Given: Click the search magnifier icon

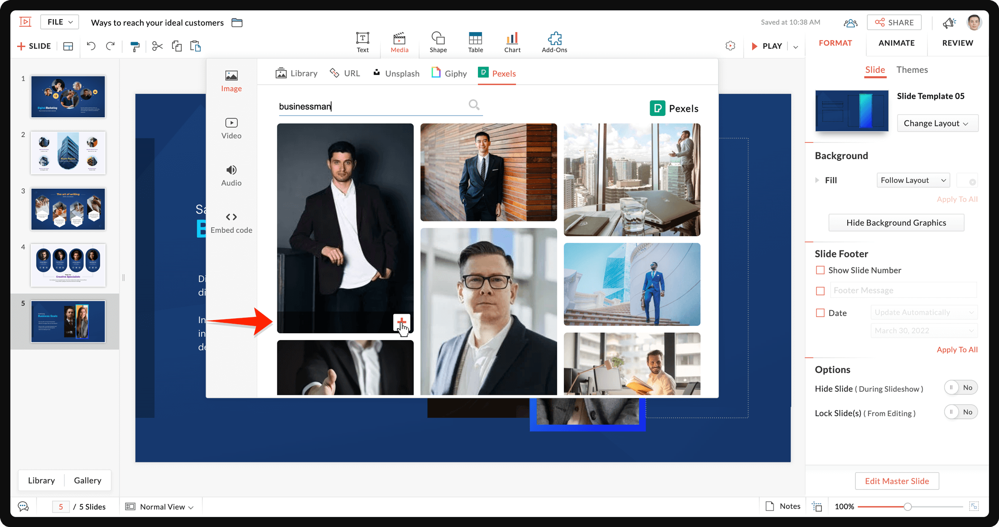Looking at the screenshot, I should click(474, 105).
